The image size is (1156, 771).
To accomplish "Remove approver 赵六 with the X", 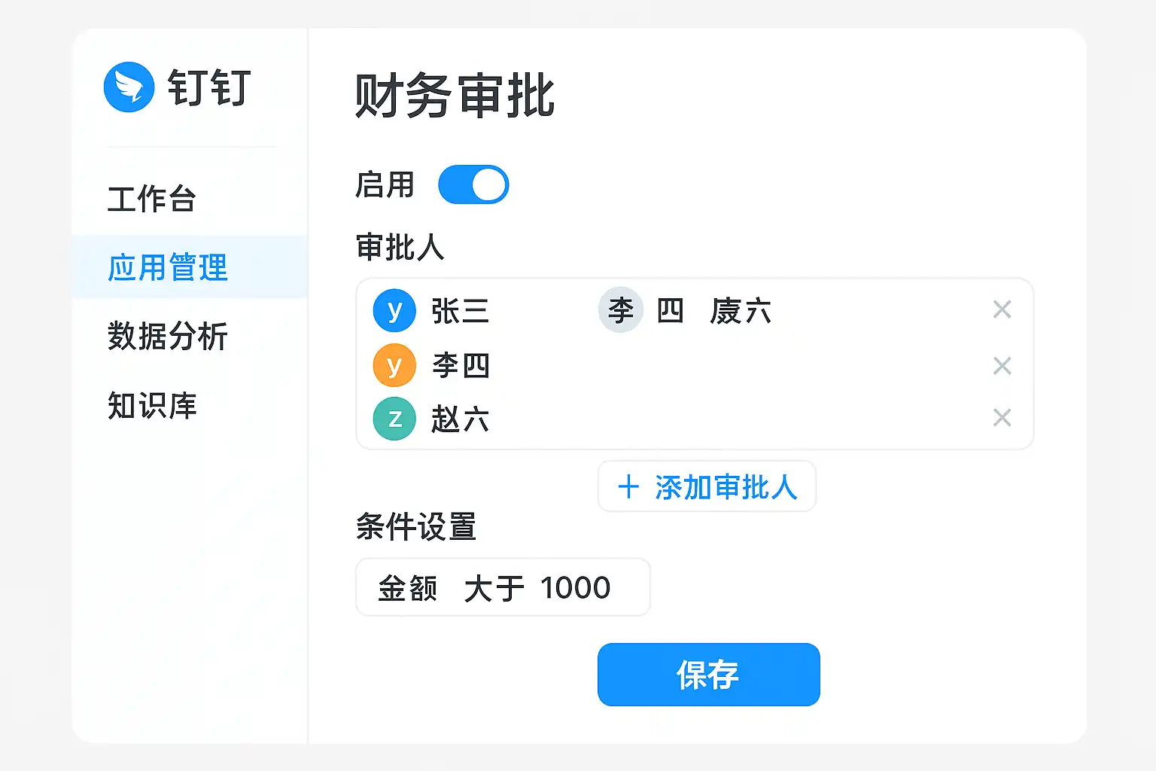I will [1002, 418].
